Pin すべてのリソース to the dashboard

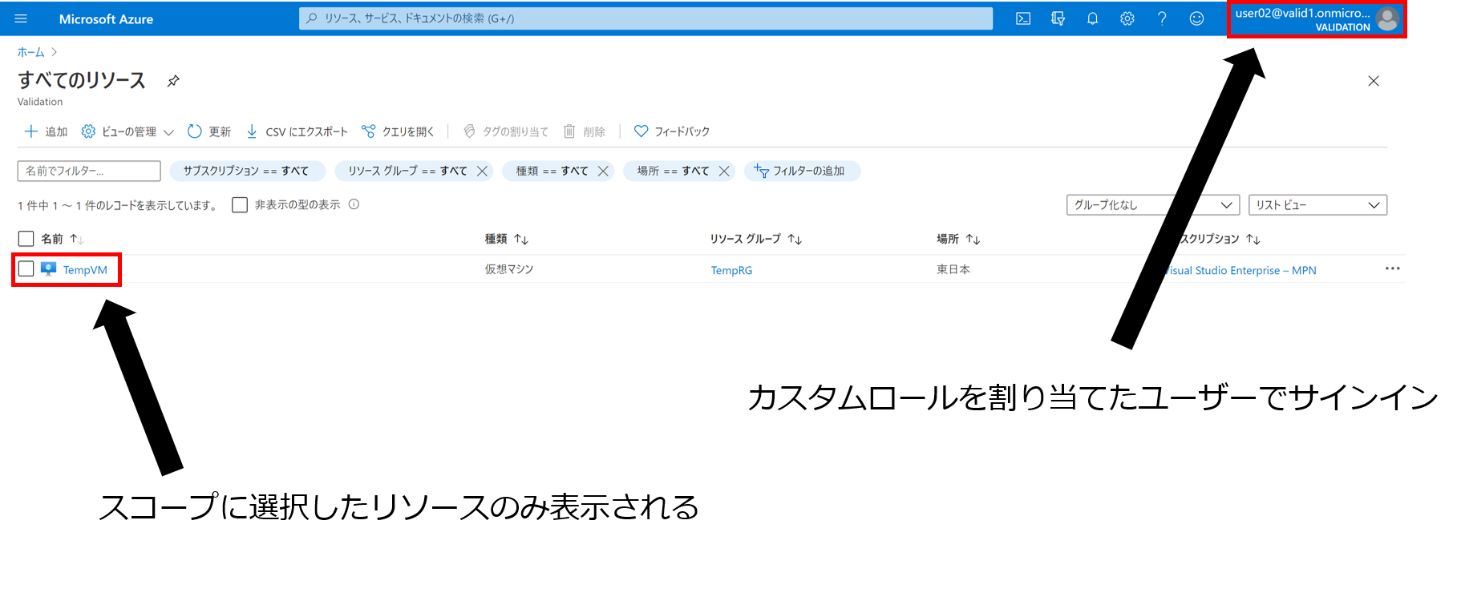point(173,81)
